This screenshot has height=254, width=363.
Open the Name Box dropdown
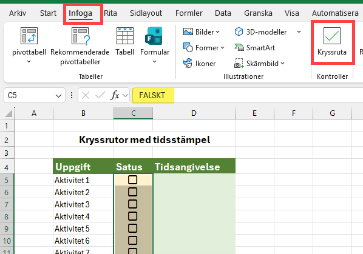[58, 96]
